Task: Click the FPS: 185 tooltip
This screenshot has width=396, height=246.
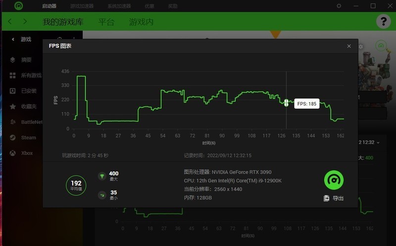Action: (x=307, y=103)
